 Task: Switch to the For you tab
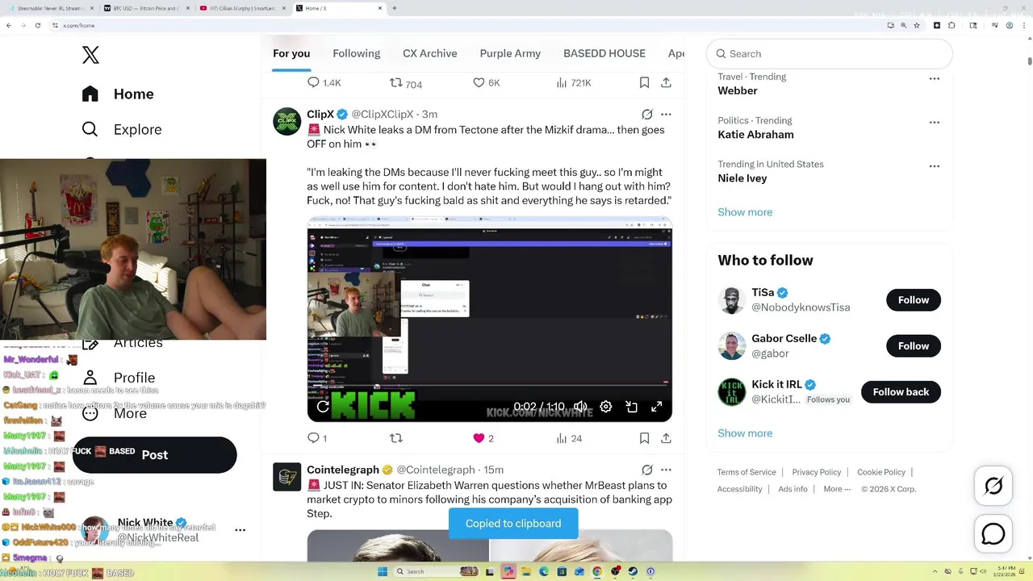[x=291, y=53]
